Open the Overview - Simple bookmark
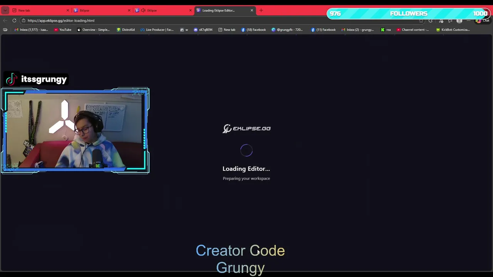This screenshot has width=493, height=277. point(93,30)
